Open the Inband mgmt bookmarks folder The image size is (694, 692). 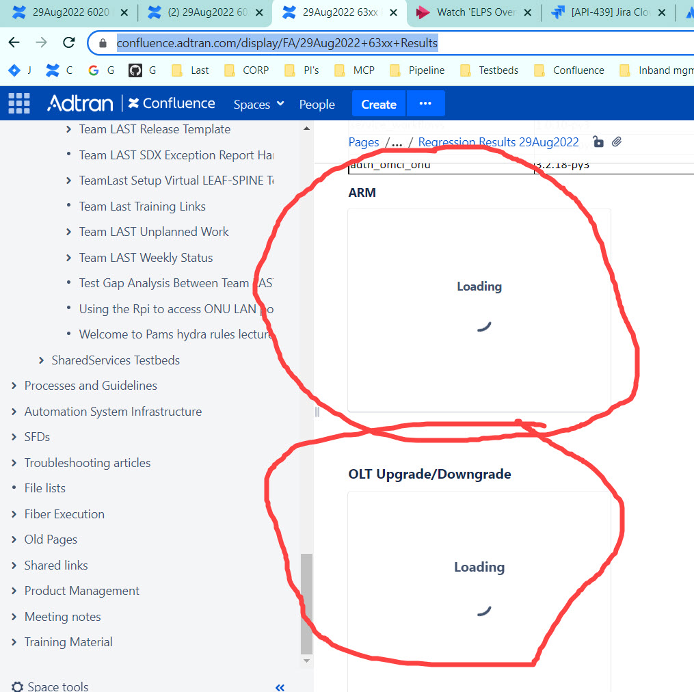pyautogui.click(x=657, y=70)
